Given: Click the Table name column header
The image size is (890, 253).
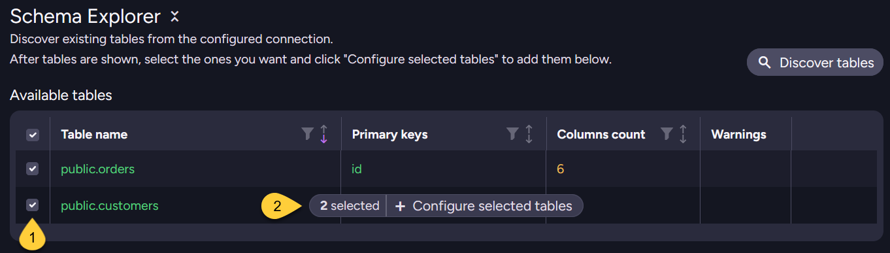Looking at the screenshot, I should click(x=94, y=134).
